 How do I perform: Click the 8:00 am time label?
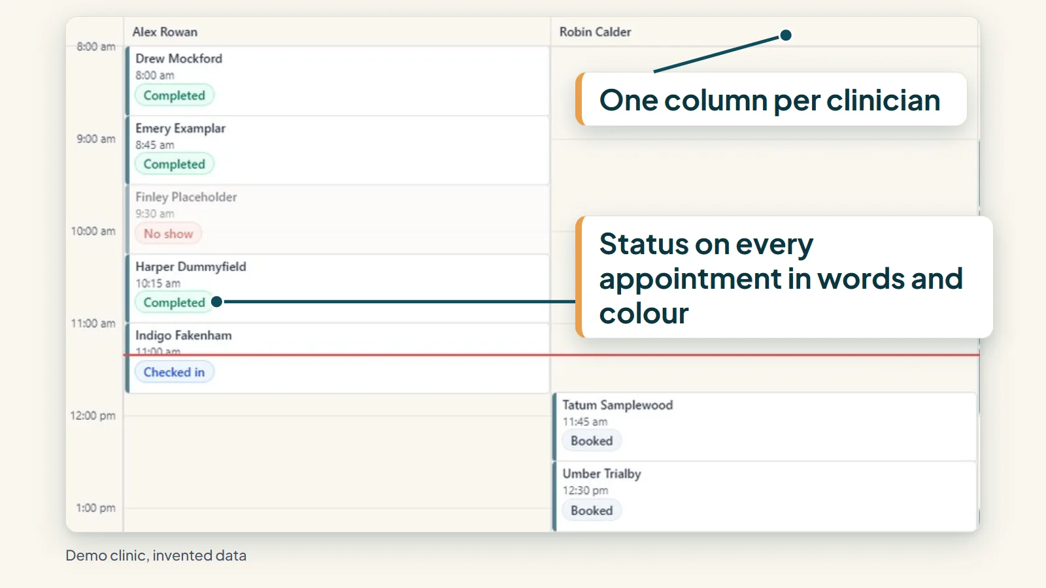96,46
